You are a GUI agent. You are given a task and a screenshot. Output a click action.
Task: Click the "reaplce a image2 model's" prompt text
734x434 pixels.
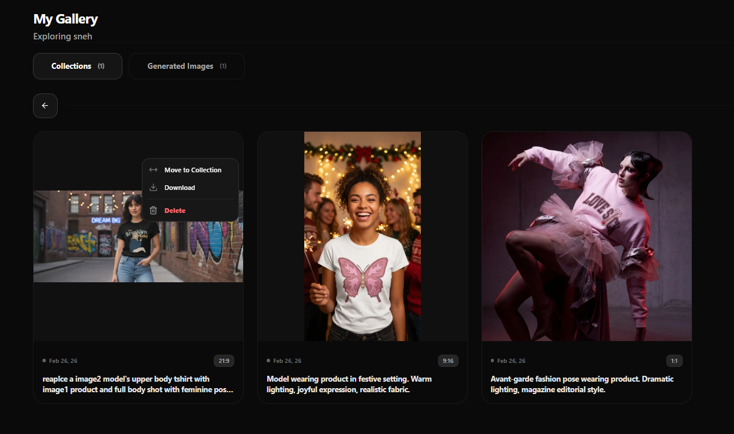138,384
